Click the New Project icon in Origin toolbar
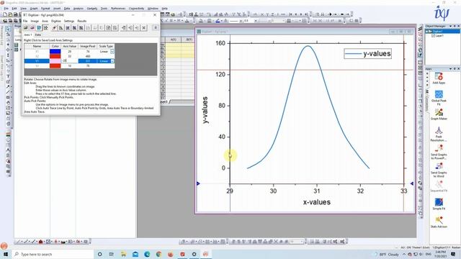The image size is (461, 259). pyautogui.click(x=5, y=14)
